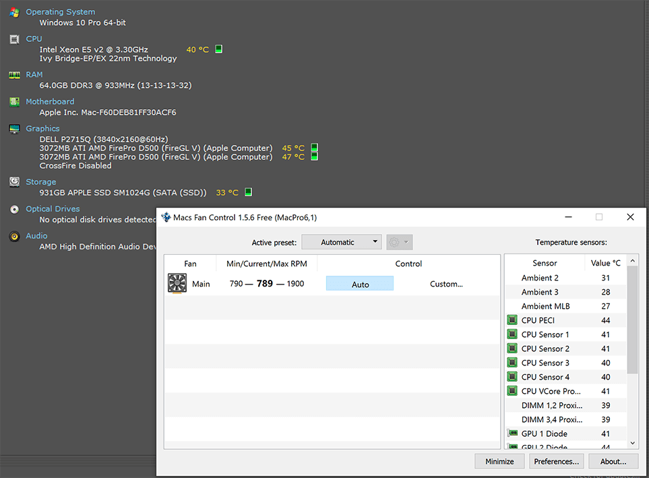Click the RAM memory stick icon
Image resolution: width=649 pixels, height=478 pixels.
pyautogui.click(x=14, y=75)
